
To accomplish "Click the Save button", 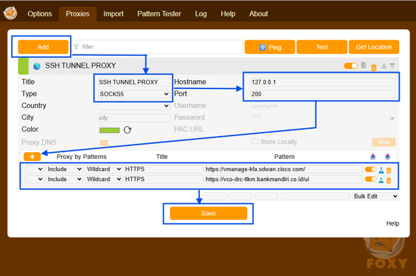I will click(x=209, y=214).
